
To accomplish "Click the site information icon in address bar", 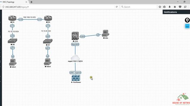I will [3, 7].
